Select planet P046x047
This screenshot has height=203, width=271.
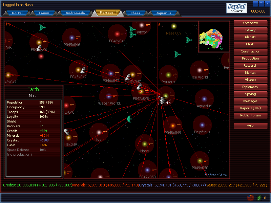[111, 73]
